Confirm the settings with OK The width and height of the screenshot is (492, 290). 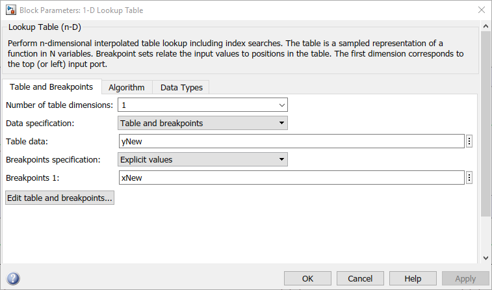tap(307, 278)
